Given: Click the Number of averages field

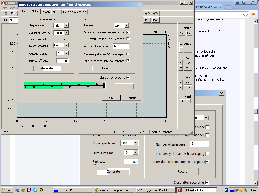Looking at the screenshot, I should 121,46.
